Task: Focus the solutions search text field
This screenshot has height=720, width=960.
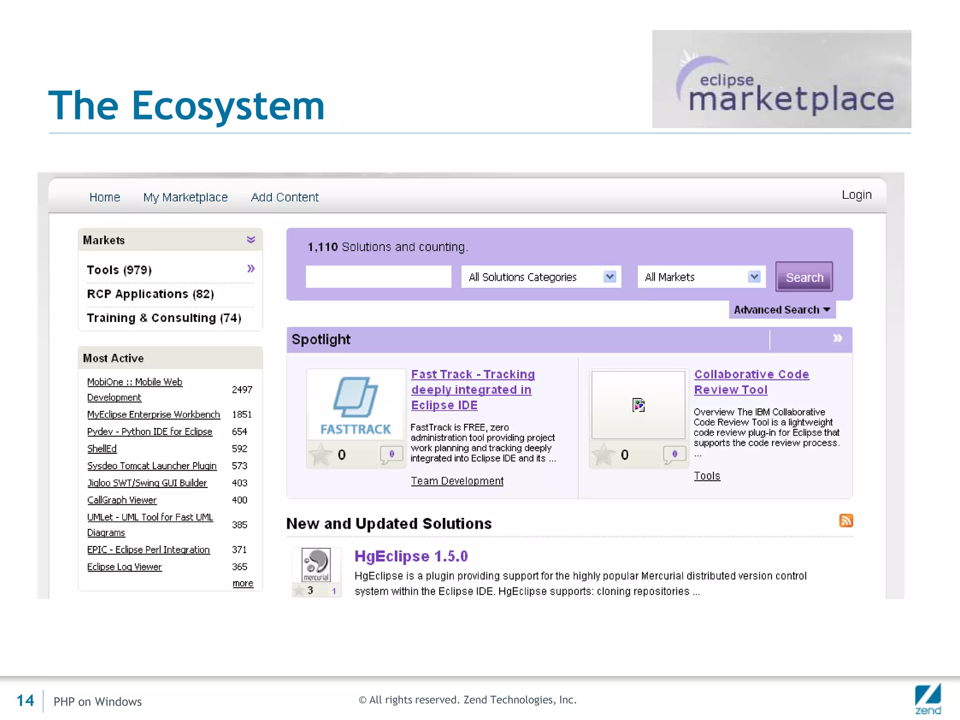Action: tap(378, 277)
